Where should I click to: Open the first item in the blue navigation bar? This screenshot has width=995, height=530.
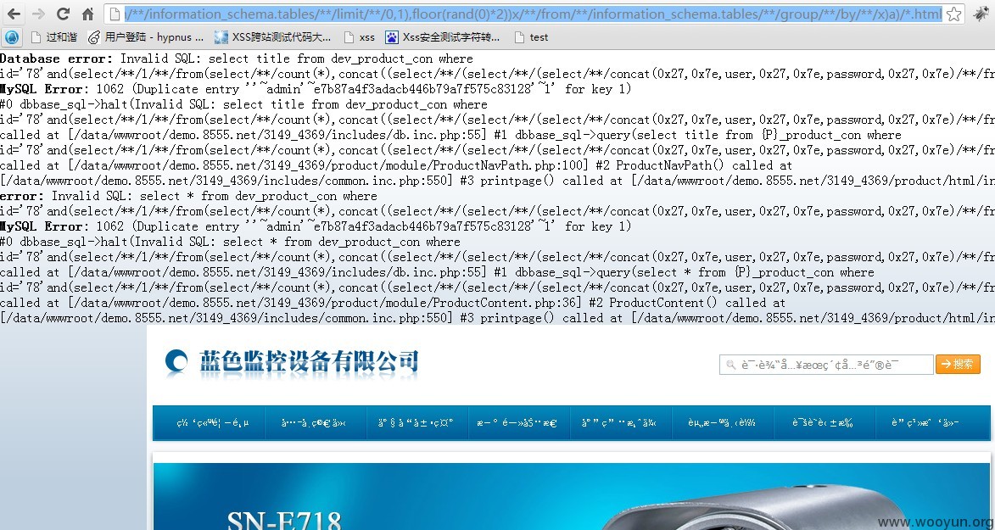tap(209, 423)
